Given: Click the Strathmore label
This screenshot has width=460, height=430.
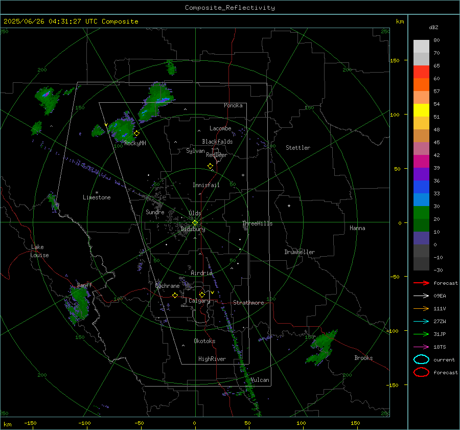Looking at the screenshot, I should click(x=248, y=303).
